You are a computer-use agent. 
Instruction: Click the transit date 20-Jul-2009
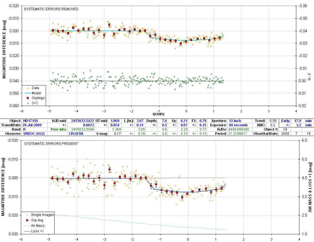click(32, 125)
